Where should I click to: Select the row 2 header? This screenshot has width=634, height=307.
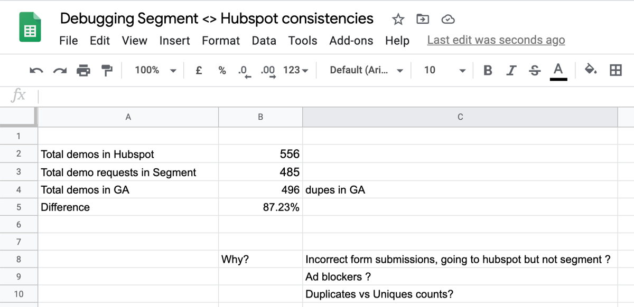pyautogui.click(x=18, y=154)
